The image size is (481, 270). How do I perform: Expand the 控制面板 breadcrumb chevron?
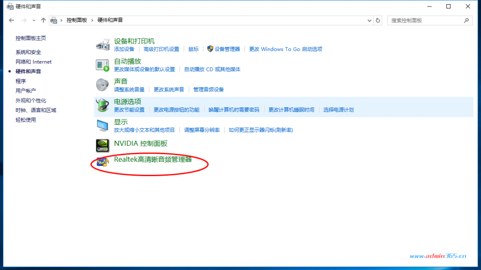click(92, 20)
